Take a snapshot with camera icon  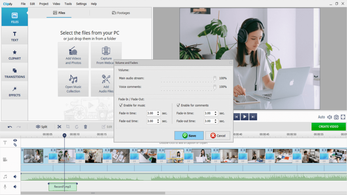(336, 117)
